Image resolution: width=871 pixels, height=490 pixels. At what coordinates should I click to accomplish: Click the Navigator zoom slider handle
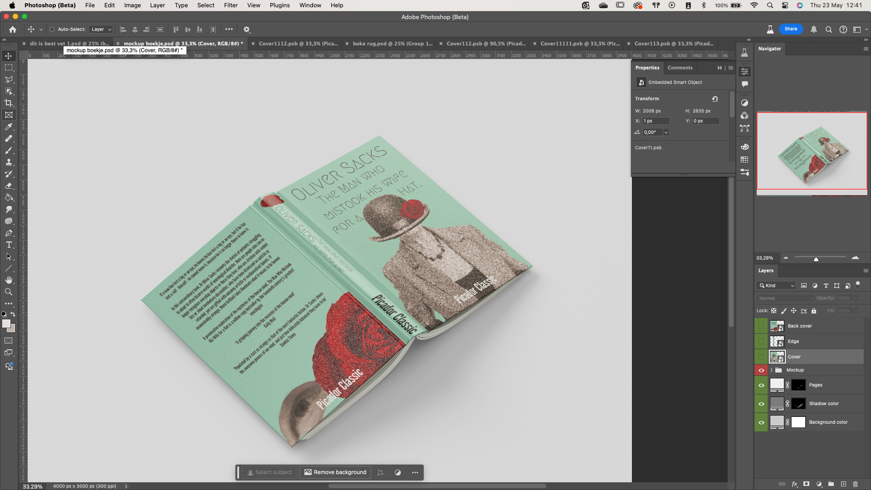(x=816, y=259)
